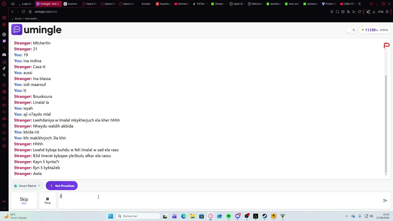Click the heart bookmark icon in toolbar
This screenshot has width=393, height=221.
pos(360,12)
